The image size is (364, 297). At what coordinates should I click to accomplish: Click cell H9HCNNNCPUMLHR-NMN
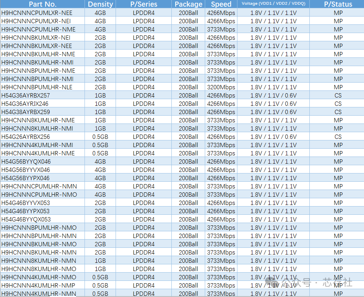click(x=42, y=186)
